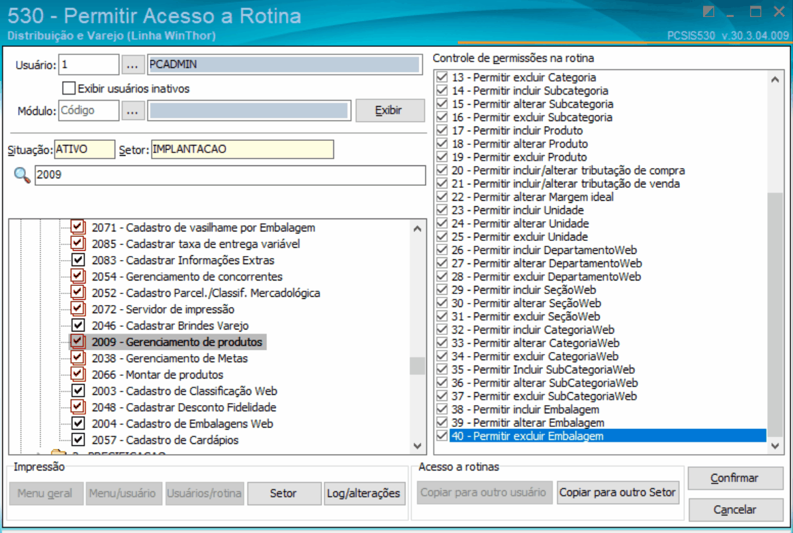This screenshot has width=793, height=533.
Task: Toggle checkbox for 2048 Cadastrar Desconto Fidelidade
Action: pos(78,406)
